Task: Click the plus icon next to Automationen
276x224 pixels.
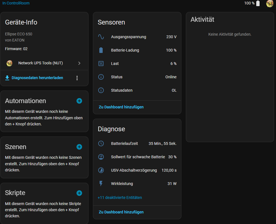Action: (x=79, y=101)
